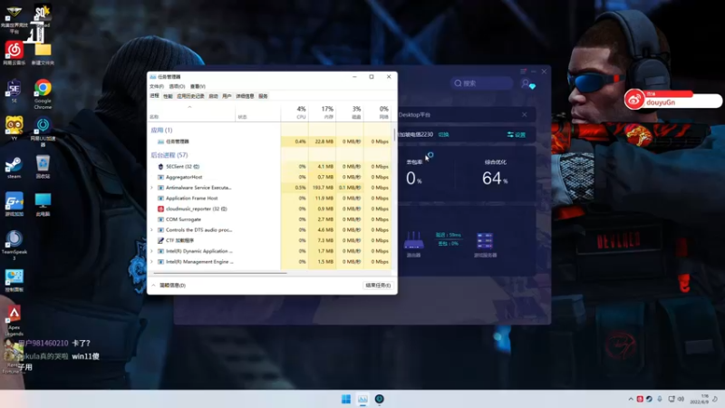
Task: Click the 切换 link in UU accelerator
Action: point(443,134)
